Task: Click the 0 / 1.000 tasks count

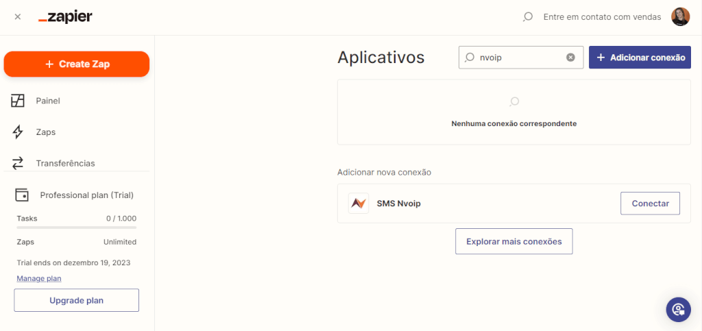Action: coord(121,219)
